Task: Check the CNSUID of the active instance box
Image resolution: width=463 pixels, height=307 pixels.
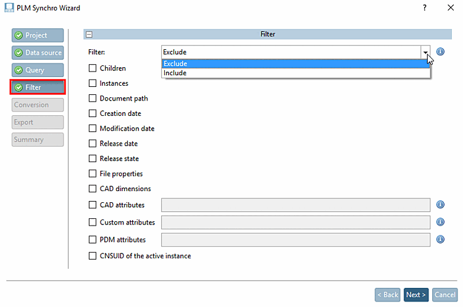Action: tap(93, 256)
